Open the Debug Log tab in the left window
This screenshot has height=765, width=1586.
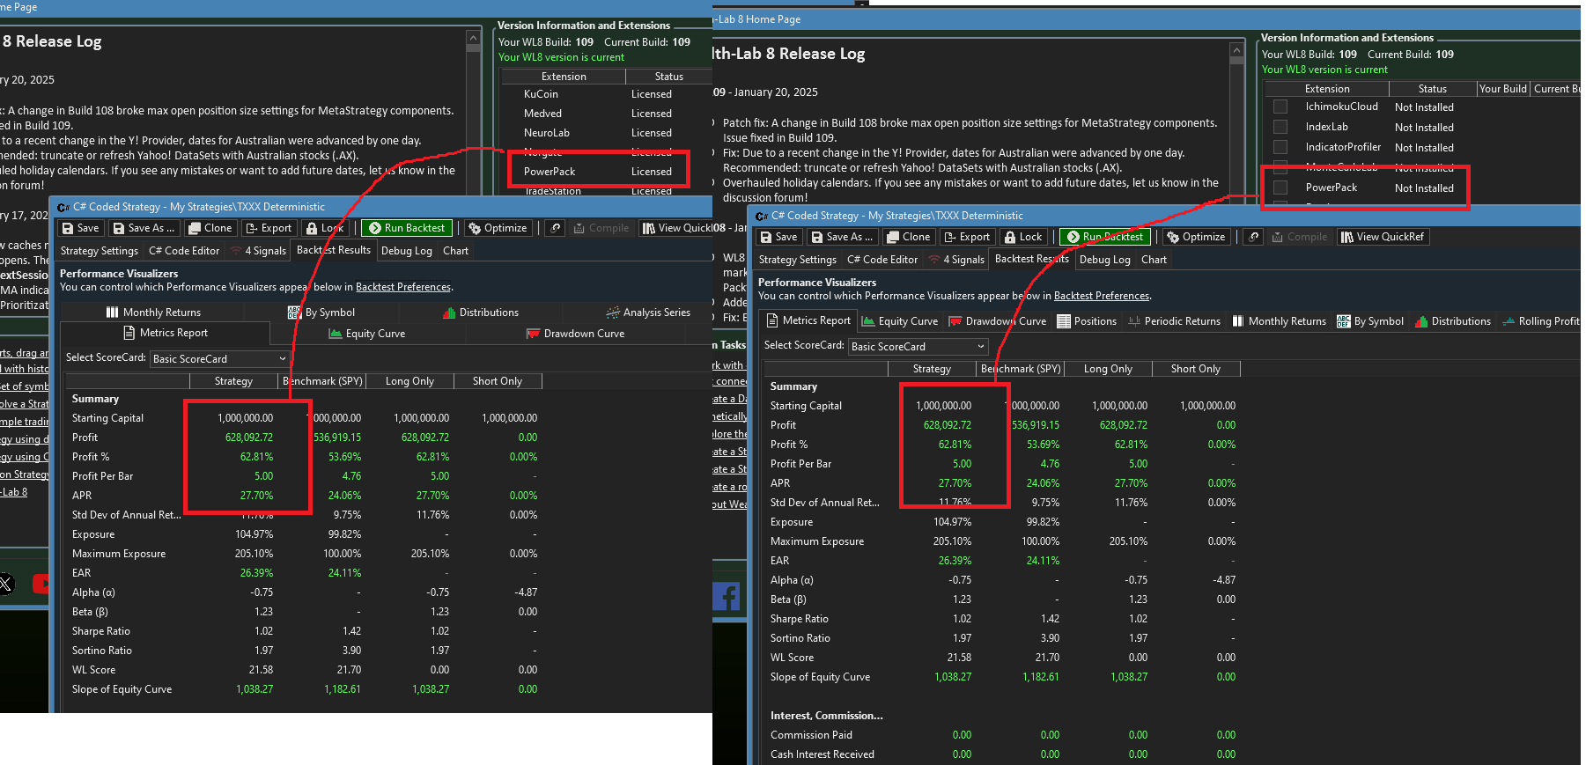407,251
